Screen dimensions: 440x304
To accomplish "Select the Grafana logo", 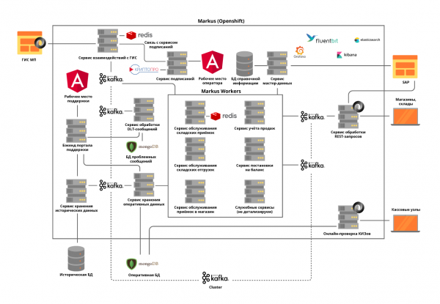I will [x=299, y=54].
